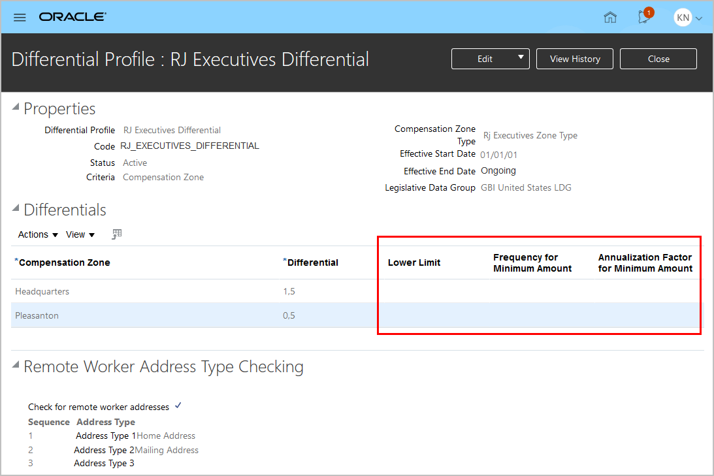Open the notifications flag icon
Viewport: 714px width, 476px height.
(x=645, y=17)
